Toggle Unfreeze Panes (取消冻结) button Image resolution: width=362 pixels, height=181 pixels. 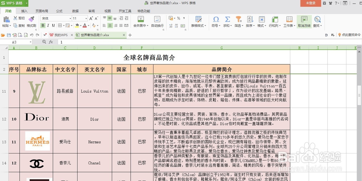point(304,21)
